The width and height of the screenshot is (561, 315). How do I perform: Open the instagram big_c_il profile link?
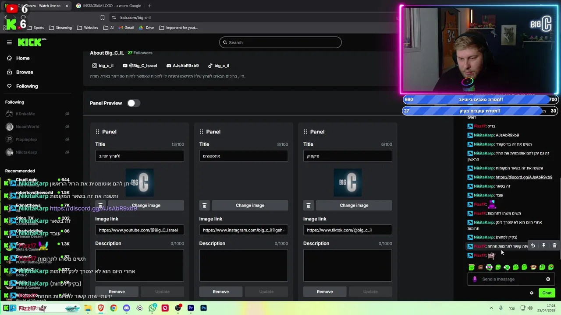(103, 66)
